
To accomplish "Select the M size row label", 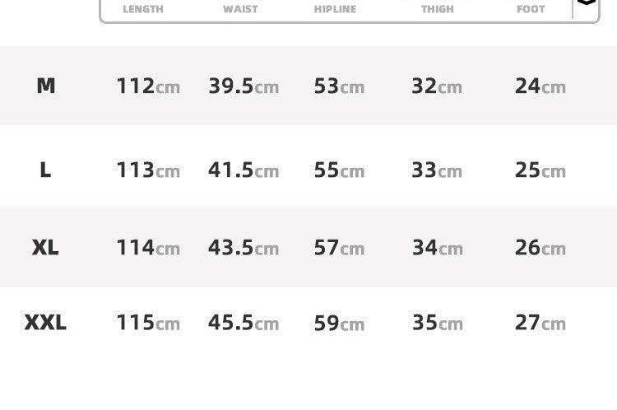I will 46,86.
